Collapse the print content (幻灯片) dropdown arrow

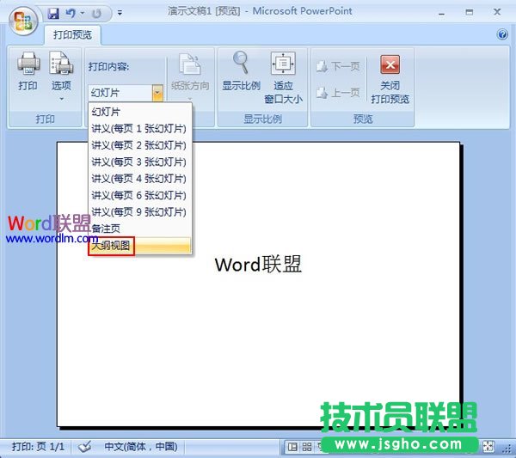pyautogui.click(x=157, y=92)
